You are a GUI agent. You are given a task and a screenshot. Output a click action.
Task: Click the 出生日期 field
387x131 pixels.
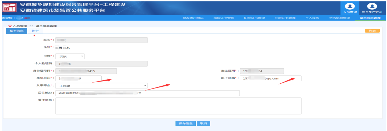[x=262, y=71]
